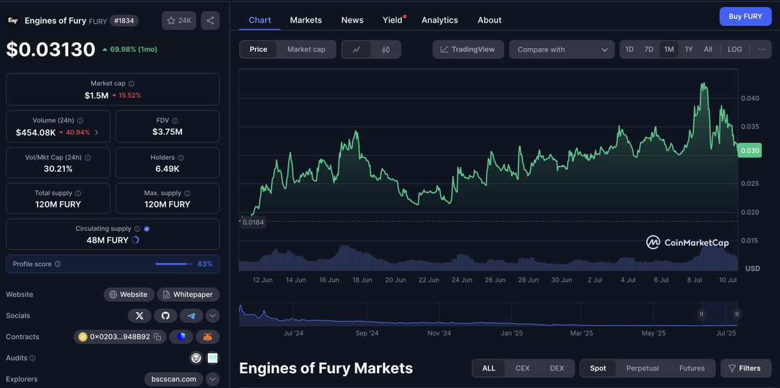The width and height of the screenshot is (780, 388).
Task: Select the Spot market type
Action: point(598,369)
